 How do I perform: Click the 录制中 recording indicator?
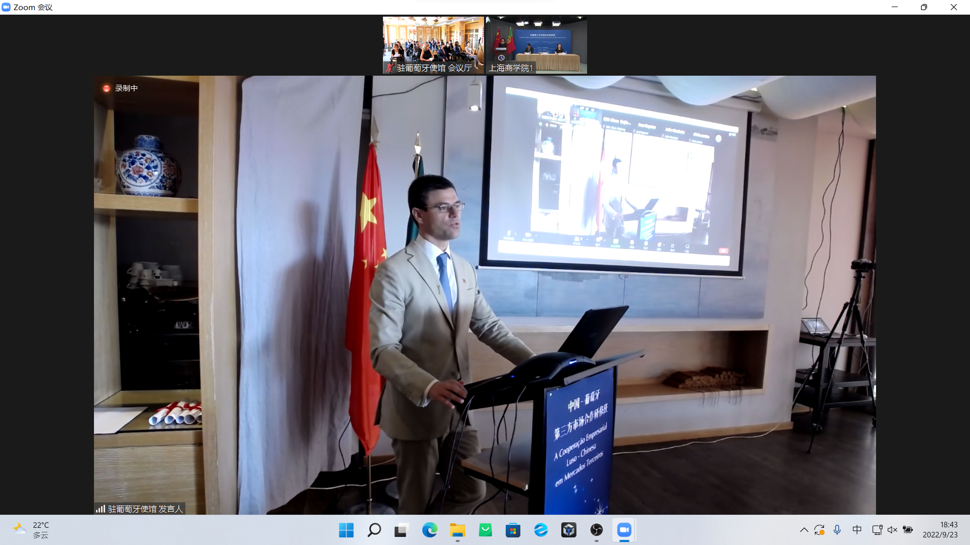pyautogui.click(x=120, y=88)
